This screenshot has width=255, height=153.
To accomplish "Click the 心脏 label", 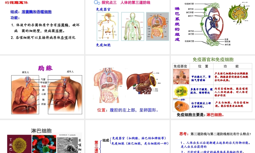I will [44, 94].
